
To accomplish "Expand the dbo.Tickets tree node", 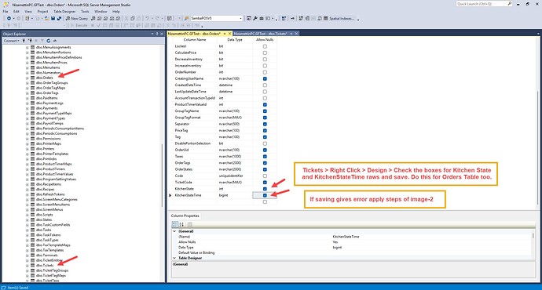I will click(27, 265).
